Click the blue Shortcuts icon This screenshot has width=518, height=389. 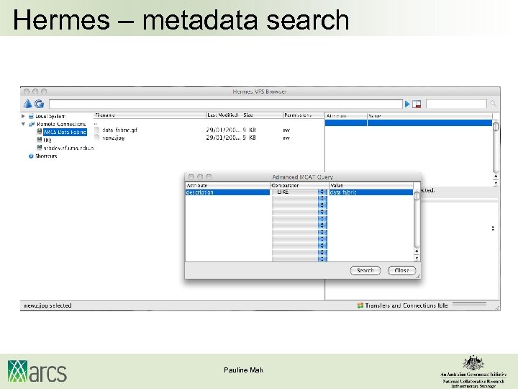(x=31, y=156)
